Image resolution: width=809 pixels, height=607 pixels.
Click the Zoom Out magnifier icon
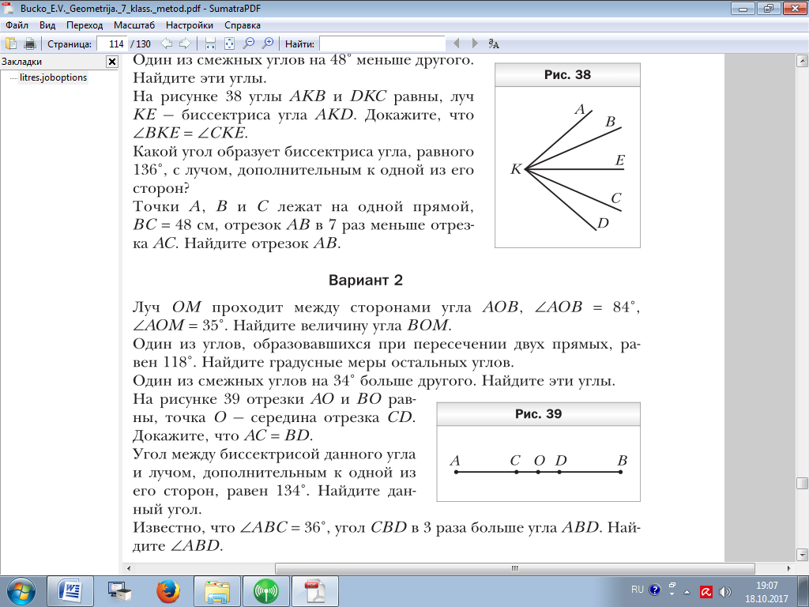(249, 44)
